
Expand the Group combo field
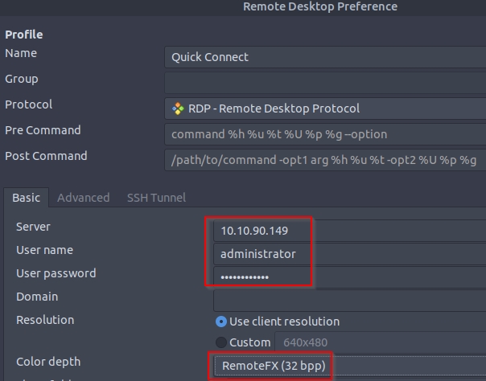tap(325, 83)
